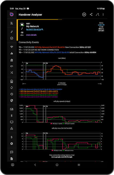Click the more details link
Image resolution: width=114 pixels, height=175 pixels.
[x=31, y=35]
